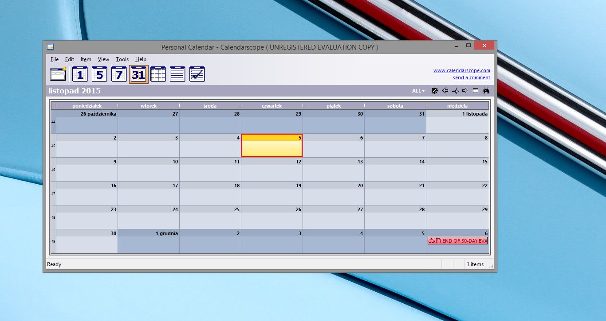Select week number 44 row header

click(53, 122)
